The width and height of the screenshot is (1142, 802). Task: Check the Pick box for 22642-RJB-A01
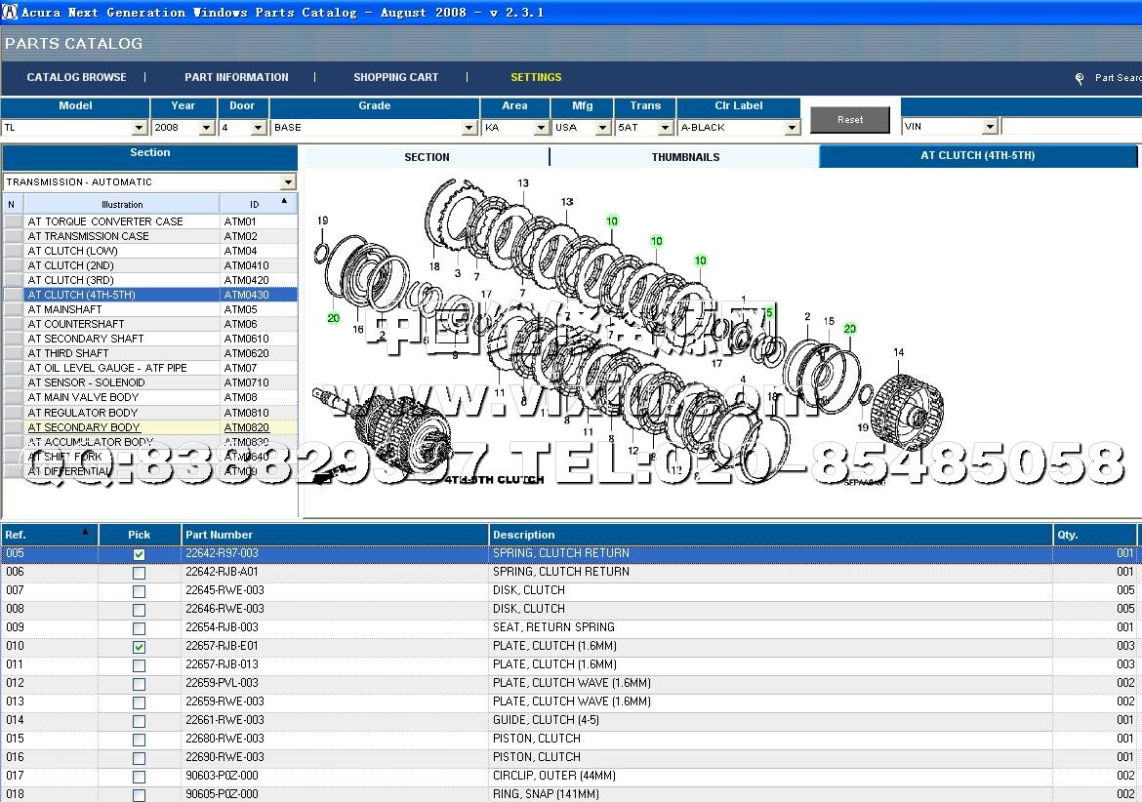139,573
